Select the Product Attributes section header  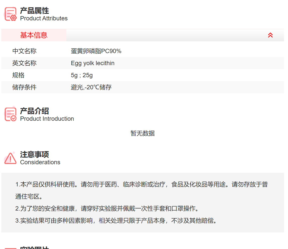(34, 11)
